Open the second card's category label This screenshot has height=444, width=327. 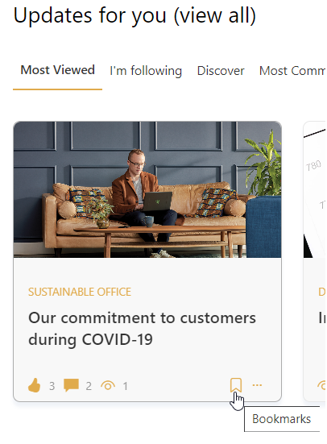click(x=322, y=292)
